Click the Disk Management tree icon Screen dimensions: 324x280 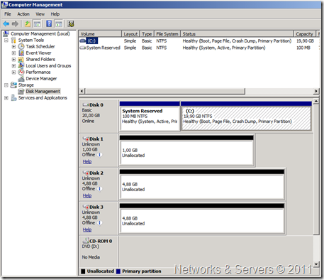[21, 91]
